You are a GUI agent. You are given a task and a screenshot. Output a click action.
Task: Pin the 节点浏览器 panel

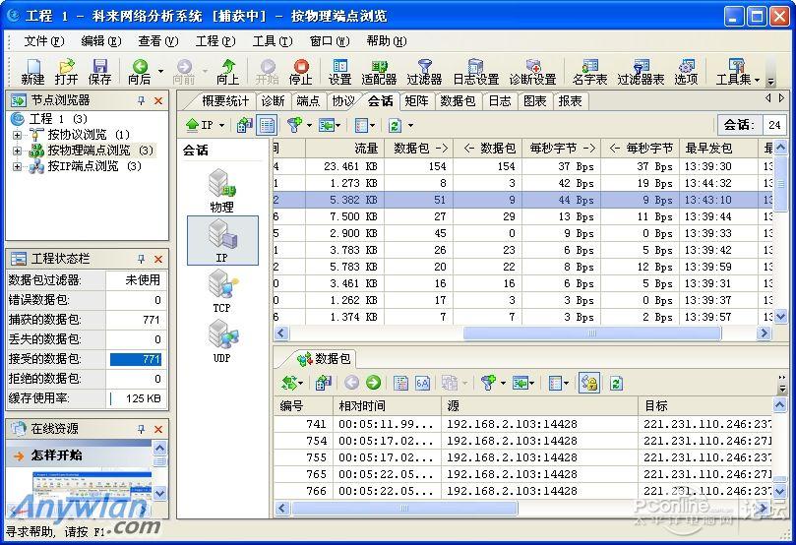(x=141, y=100)
